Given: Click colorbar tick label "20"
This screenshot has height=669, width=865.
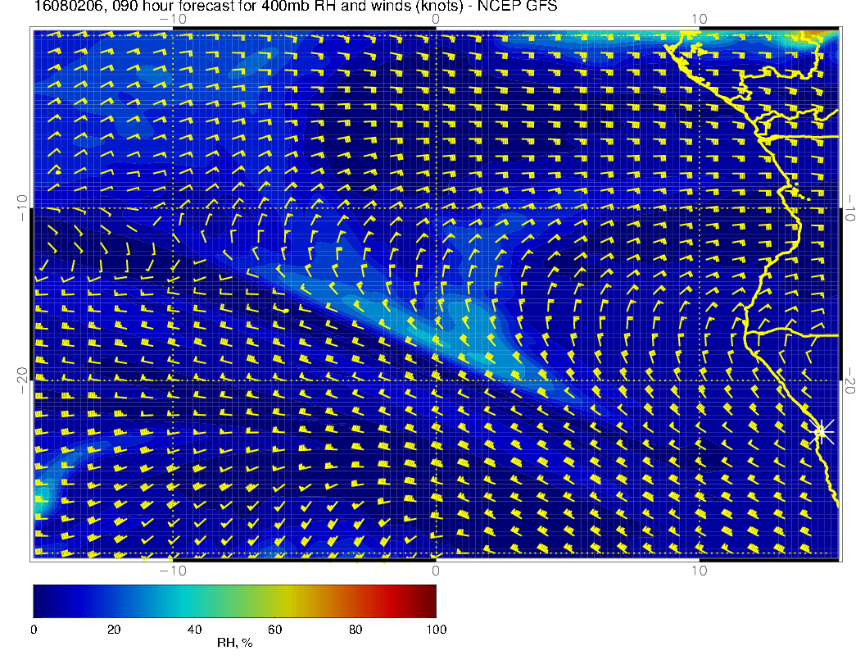Looking at the screenshot, I should click(x=114, y=630).
